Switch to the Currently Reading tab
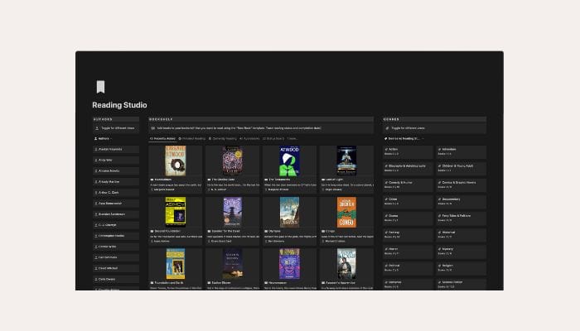The width and height of the screenshot is (580, 331). [x=223, y=139]
